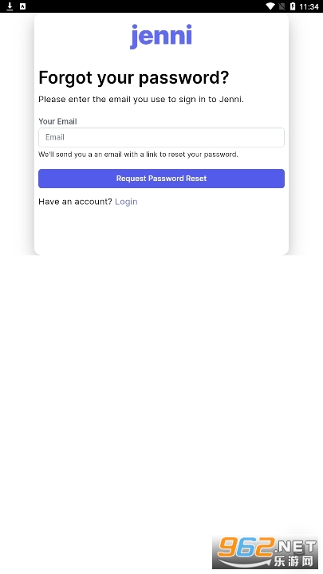Tap the 11:34 clock in status bar
Image resolution: width=323 pixels, height=574 pixels.
coord(309,6)
